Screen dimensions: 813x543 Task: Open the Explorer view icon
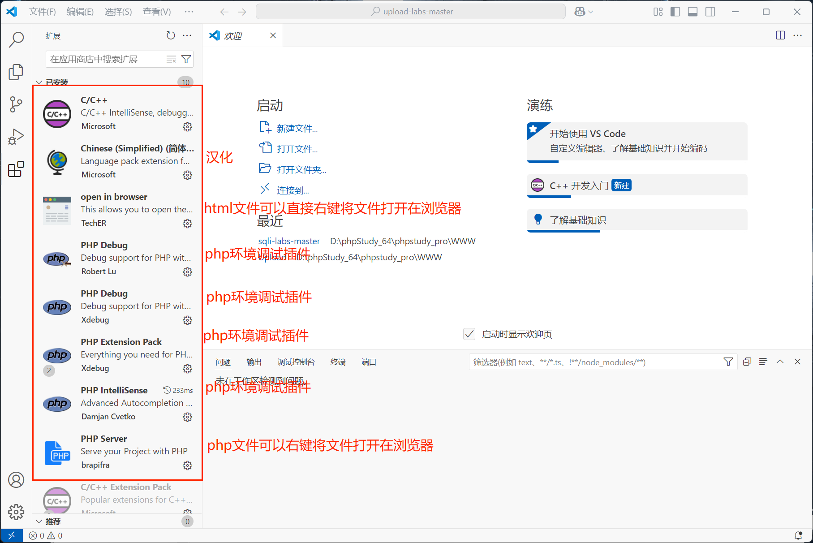click(16, 72)
